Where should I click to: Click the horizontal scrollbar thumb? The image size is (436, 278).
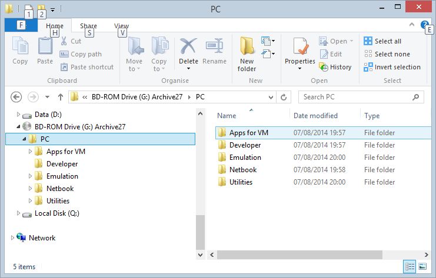point(299,254)
